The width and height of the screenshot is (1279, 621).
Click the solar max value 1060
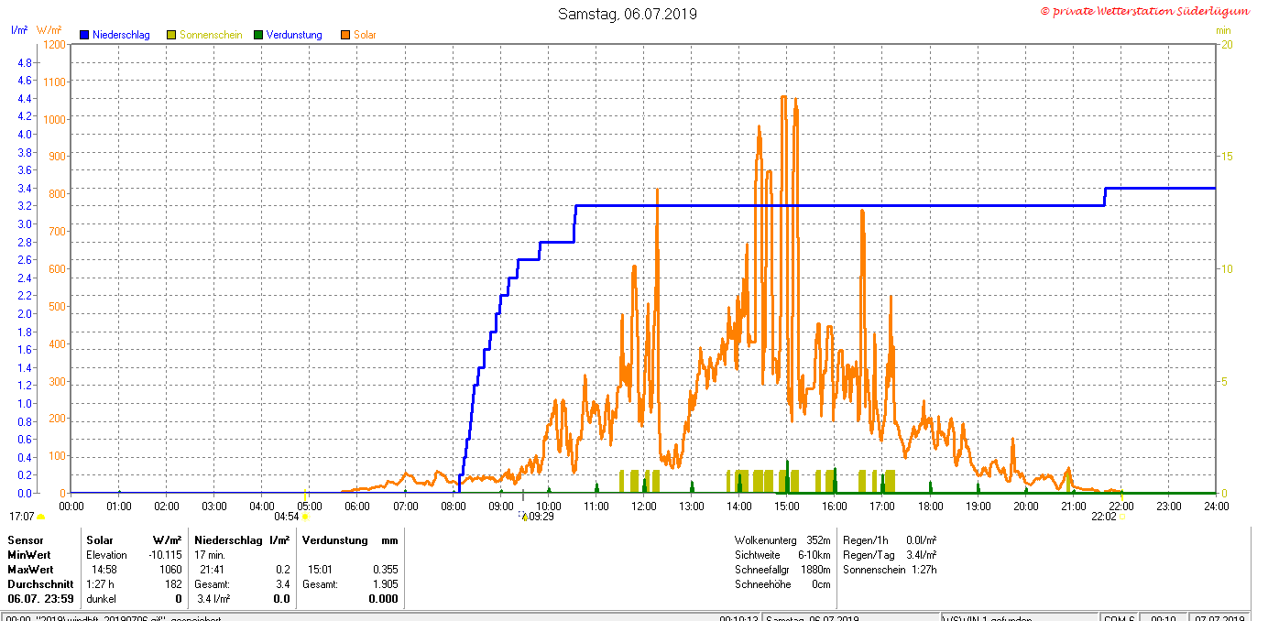(x=171, y=570)
